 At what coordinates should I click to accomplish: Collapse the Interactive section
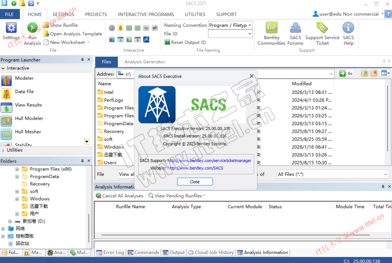[3, 68]
